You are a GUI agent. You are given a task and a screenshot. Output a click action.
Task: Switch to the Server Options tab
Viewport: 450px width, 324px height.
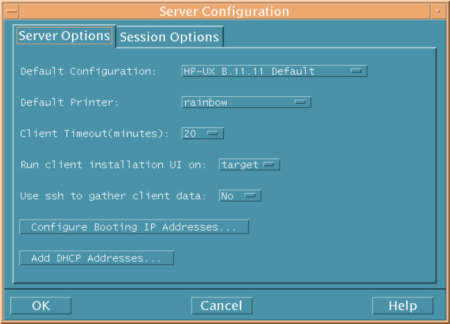pyautogui.click(x=64, y=36)
